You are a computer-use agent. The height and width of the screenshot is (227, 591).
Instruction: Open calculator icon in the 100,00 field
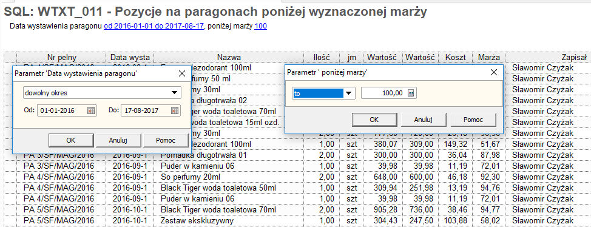tap(411, 93)
